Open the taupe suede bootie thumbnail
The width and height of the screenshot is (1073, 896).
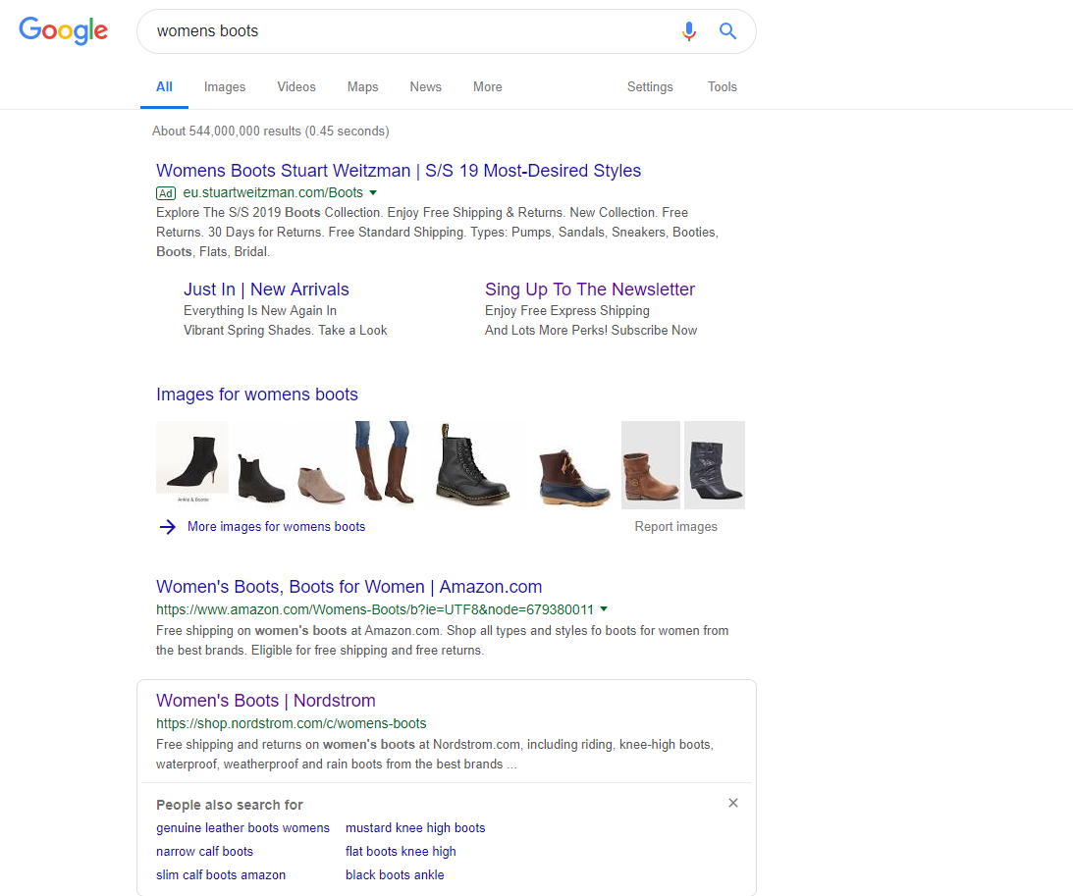coord(321,485)
